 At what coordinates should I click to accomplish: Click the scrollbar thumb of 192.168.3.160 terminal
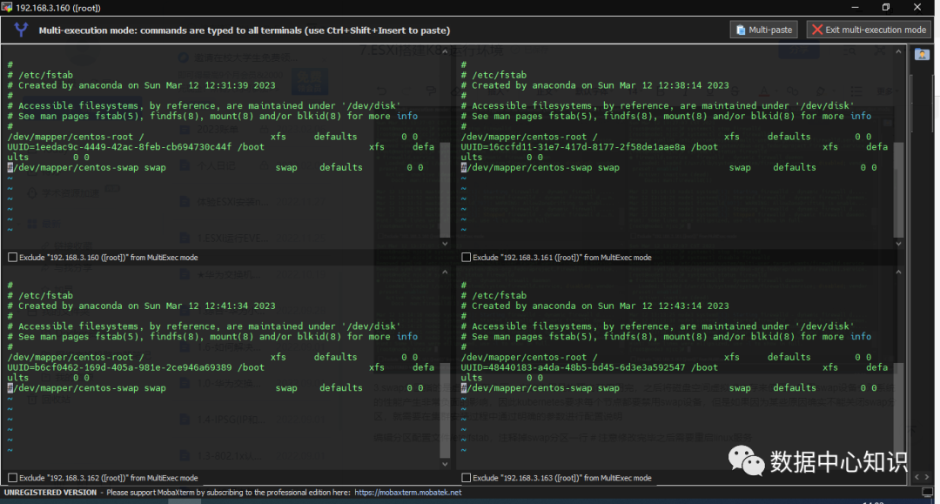[445, 190]
